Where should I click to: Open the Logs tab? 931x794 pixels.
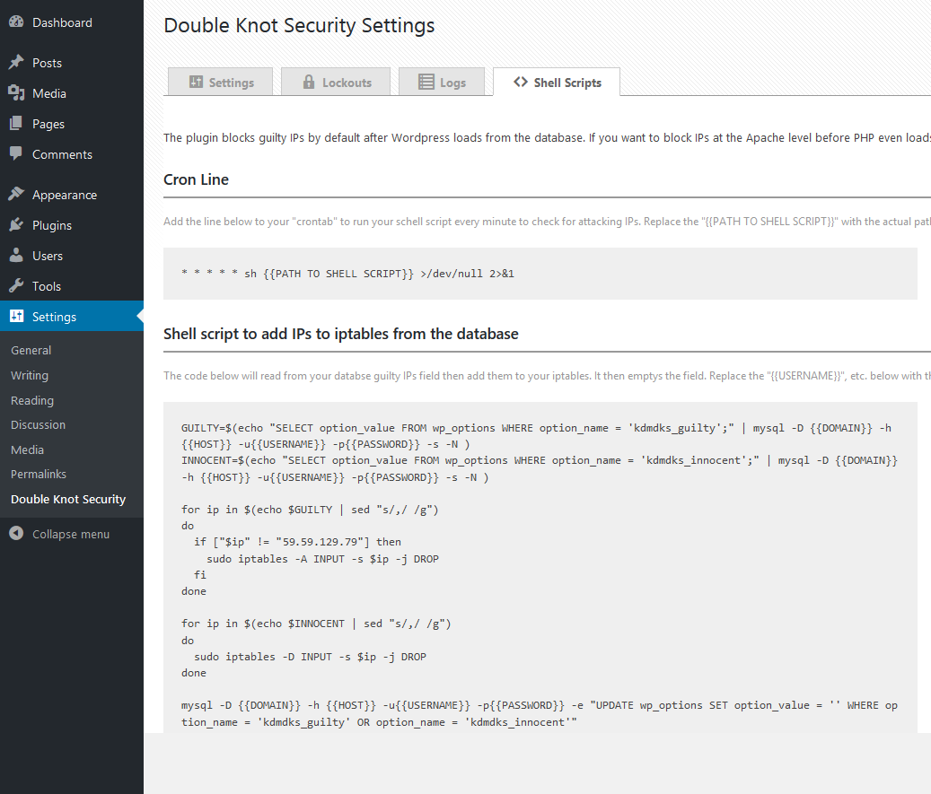click(x=442, y=83)
